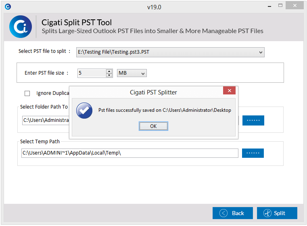
Task: Click the Cigati logo in header banner
Action: [21, 27]
